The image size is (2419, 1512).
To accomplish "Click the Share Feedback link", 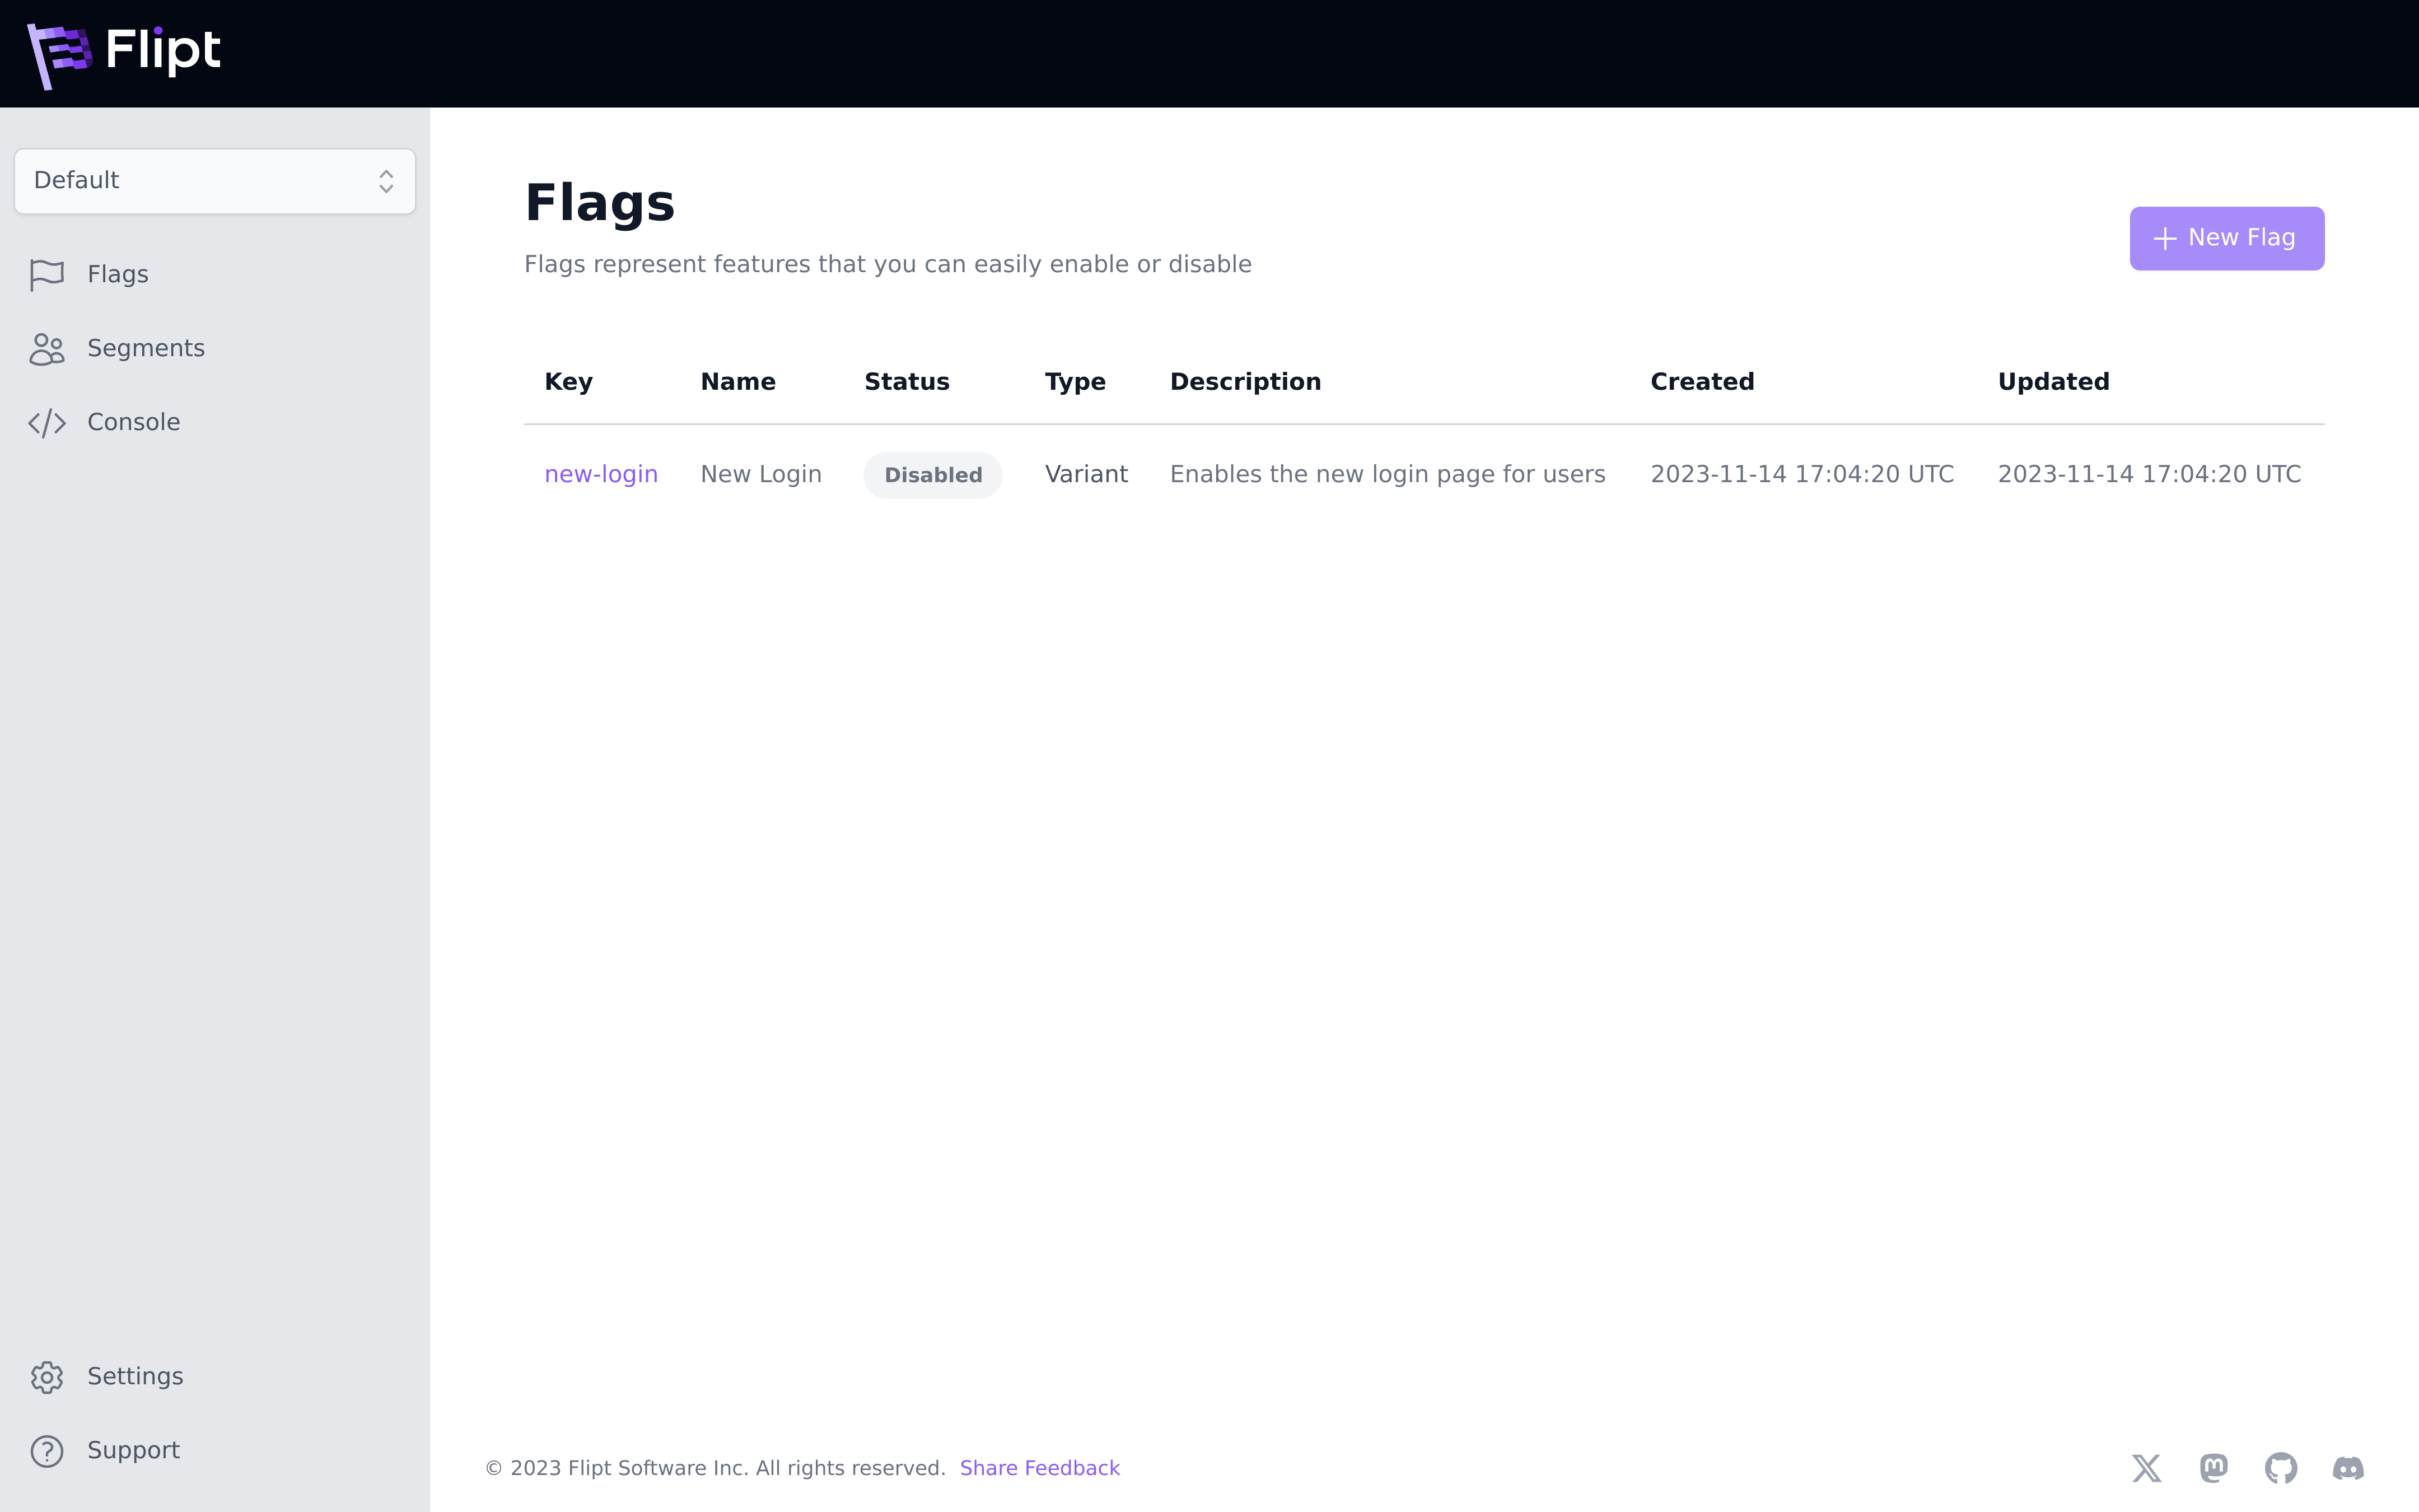I will [1040, 1468].
